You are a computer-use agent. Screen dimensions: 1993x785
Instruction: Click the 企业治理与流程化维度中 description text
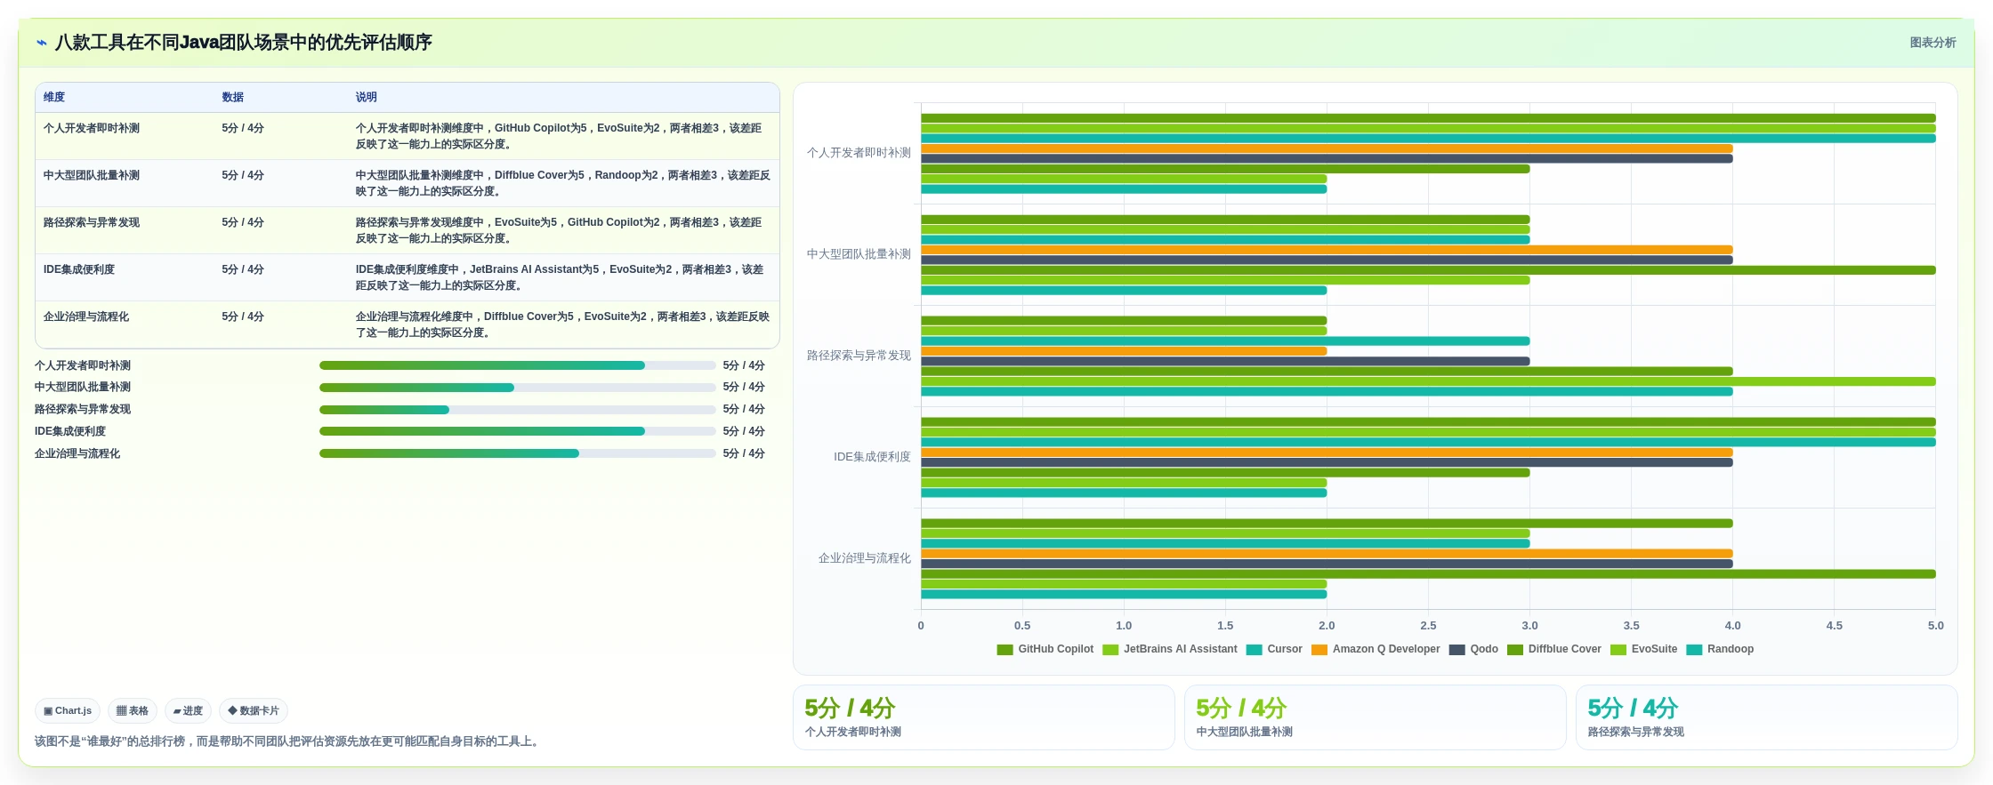[563, 324]
